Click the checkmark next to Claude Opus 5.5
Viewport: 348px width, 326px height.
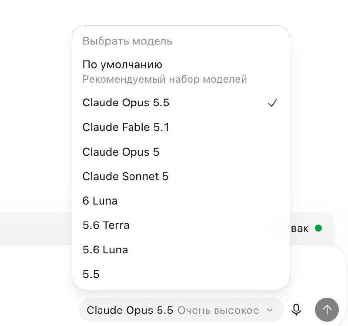pos(272,103)
